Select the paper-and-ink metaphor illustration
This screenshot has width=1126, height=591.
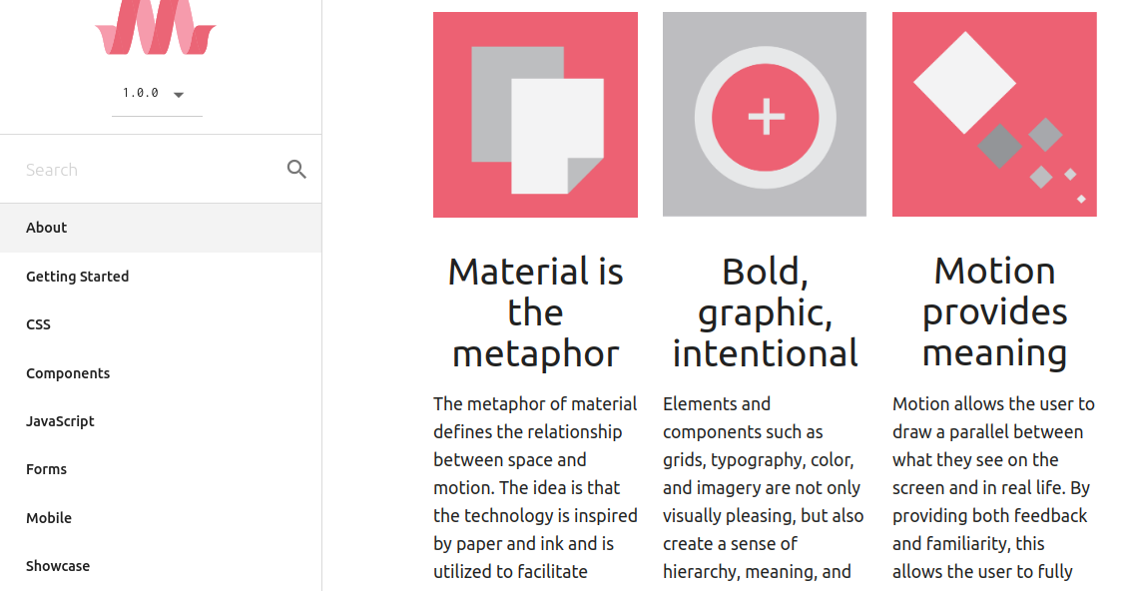pos(535,114)
